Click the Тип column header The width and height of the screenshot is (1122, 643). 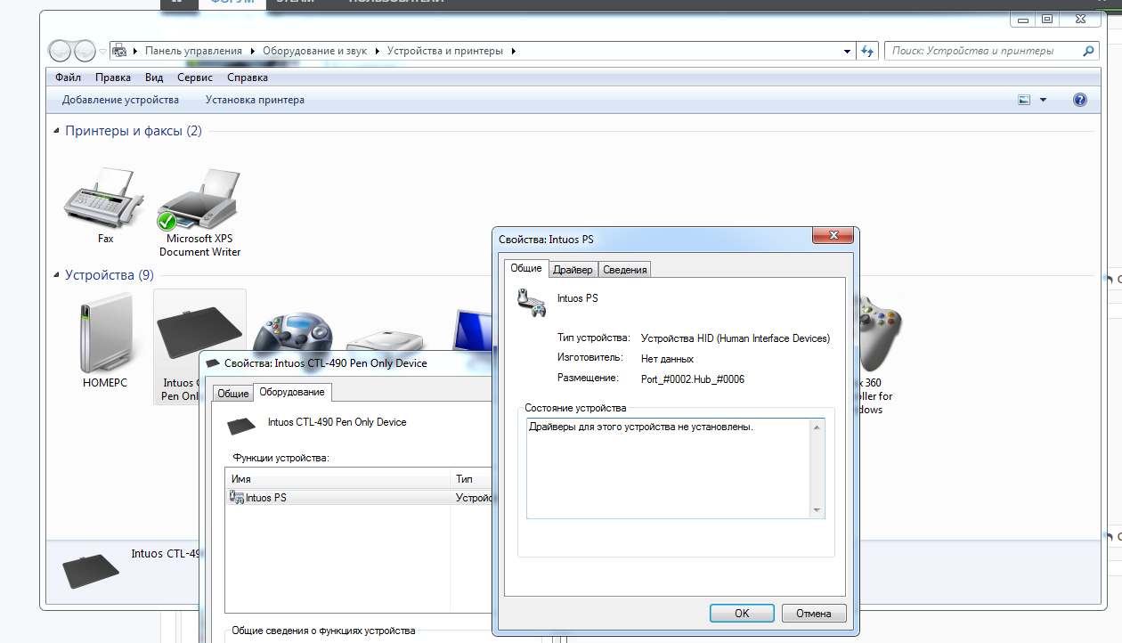pyautogui.click(x=471, y=479)
